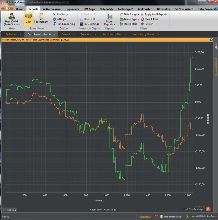
Task: Toggle the Net Won legend swatch
Action: coord(90,210)
